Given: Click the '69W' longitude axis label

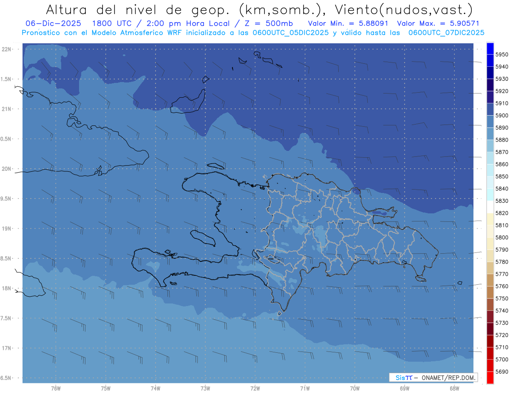Looking at the screenshot, I should tap(405, 389).
